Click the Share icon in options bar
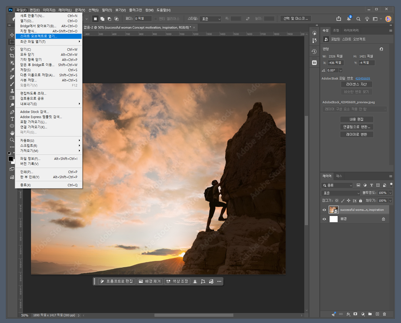 [x=339, y=19]
